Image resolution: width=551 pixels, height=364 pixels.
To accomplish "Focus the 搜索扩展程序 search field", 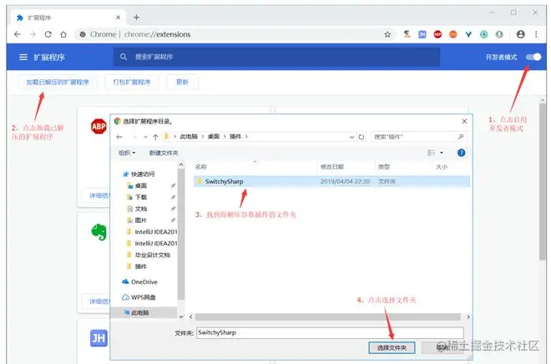I will [x=276, y=57].
